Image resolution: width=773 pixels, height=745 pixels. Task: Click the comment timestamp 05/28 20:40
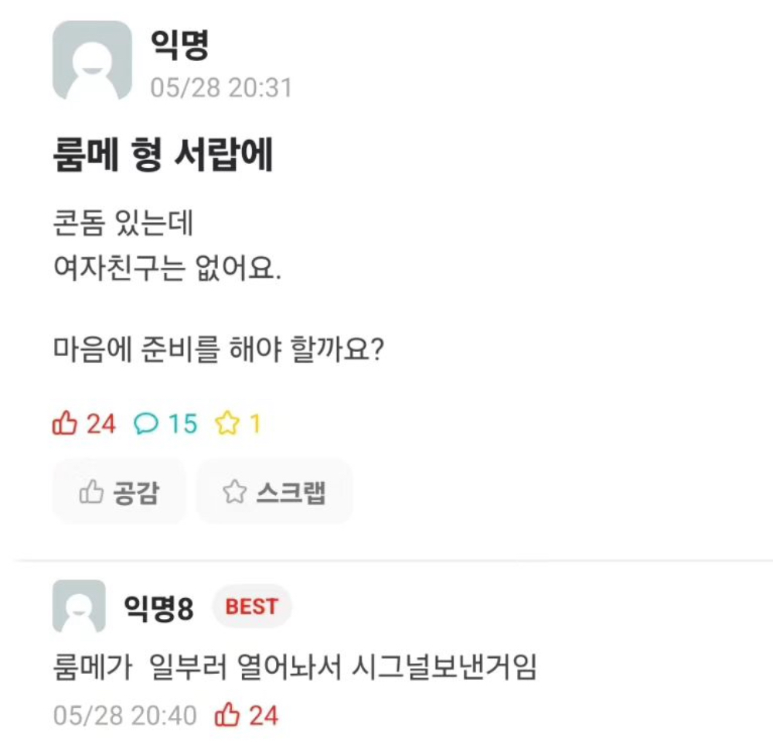click(125, 715)
